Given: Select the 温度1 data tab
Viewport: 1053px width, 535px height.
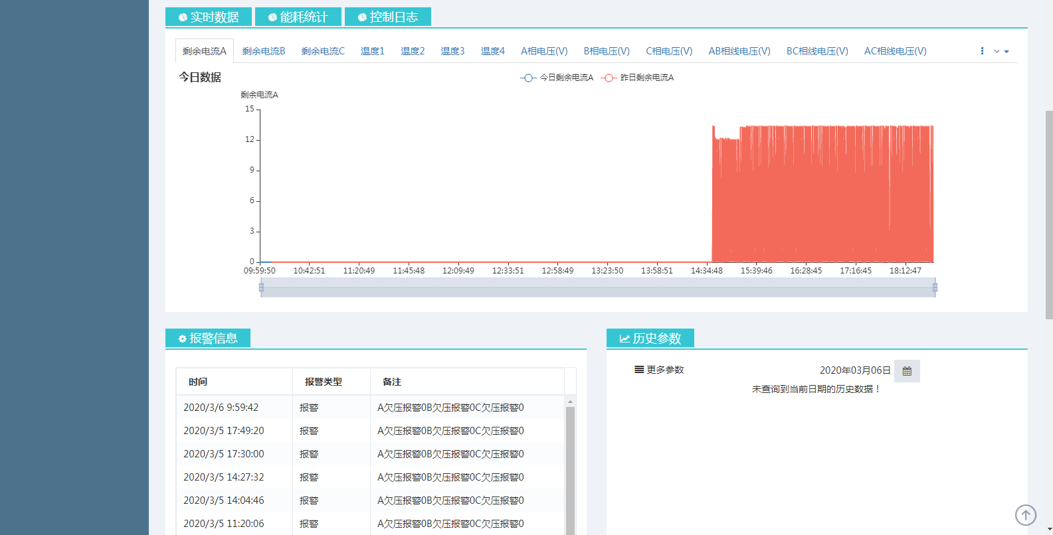Looking at the screenshot, I should pos(372,51).
